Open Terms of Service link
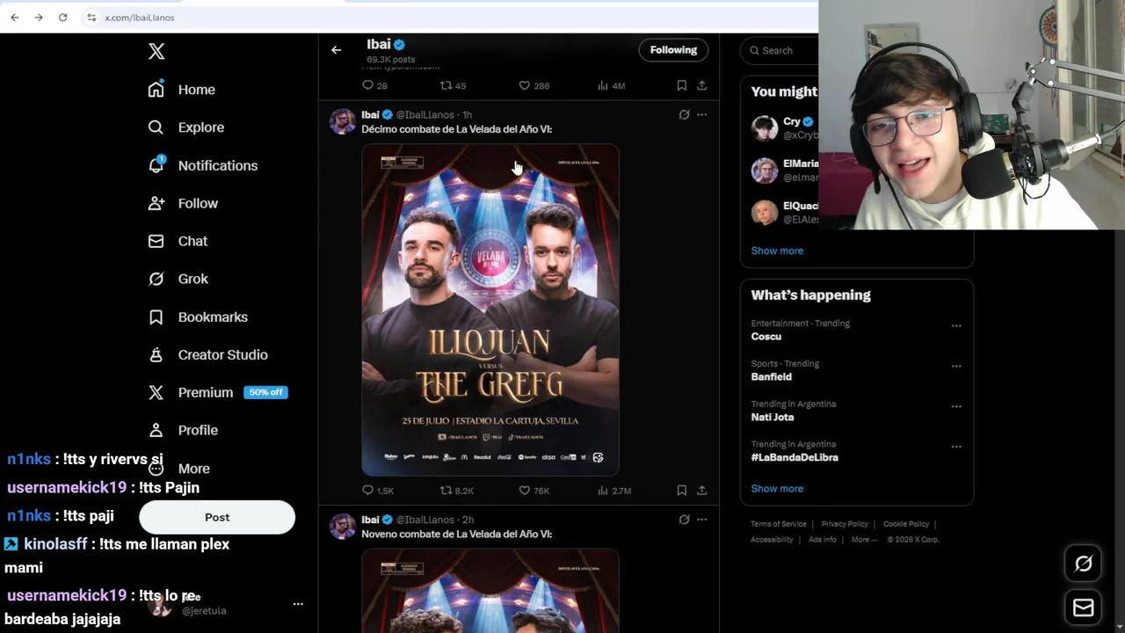1125x633 pixels. tap(778, 524)
